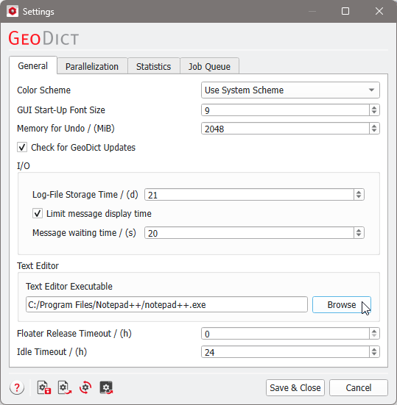Image resolution: width=397 pixels, height=405 pixels.
Task: Click the 'Text Editor Executable' label
Action: point(69,287)
